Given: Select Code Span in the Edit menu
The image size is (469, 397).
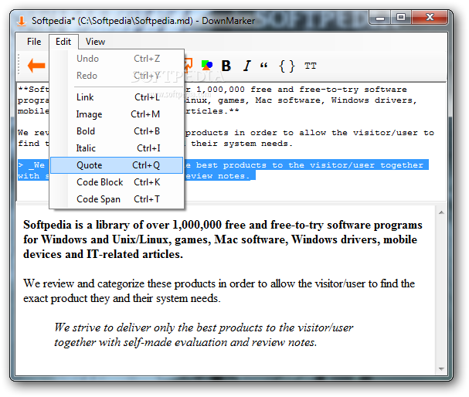Looking at the screenshot, I should pyautogui.click(x=117, y=199).
